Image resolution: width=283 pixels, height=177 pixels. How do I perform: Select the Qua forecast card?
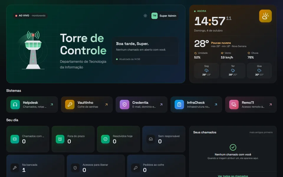click(x=259, y=71)
